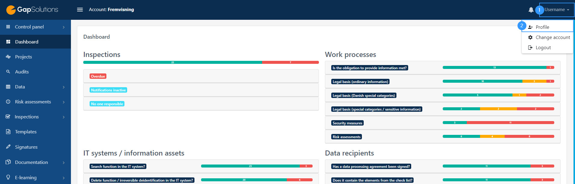The height and width of the screenshot is (184, 575).
Task: Open Dashboard in the sidebar
Action: point(35,42)
